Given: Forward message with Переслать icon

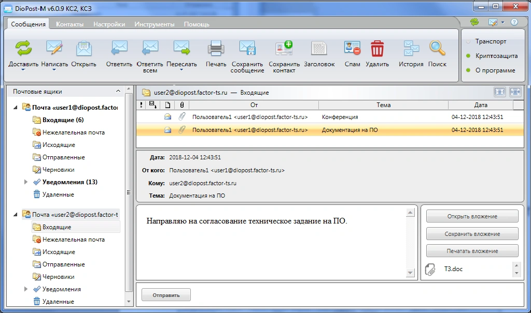Looking at the screenshot, I should coord(181,48).
